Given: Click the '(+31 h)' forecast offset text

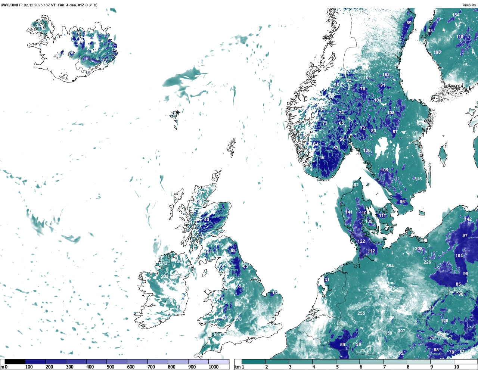Looking at the screenshot, I should click(91, 5).
